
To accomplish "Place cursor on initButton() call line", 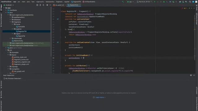I will [x=74, y=45].
